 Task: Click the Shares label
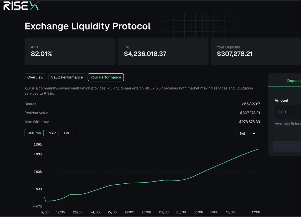coord(30,104)
